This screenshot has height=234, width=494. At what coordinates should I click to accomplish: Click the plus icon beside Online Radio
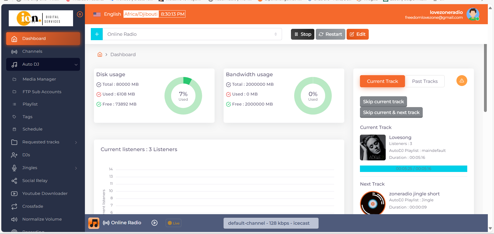pyautogui.click(x=97, y=34)
